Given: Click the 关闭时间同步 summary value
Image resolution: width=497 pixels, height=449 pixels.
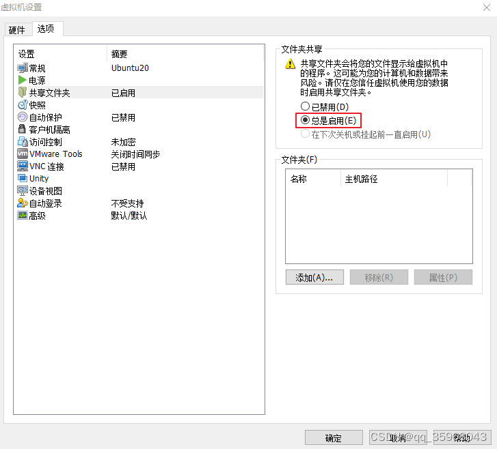Looking at the screenshot, I should click(135, 154).
